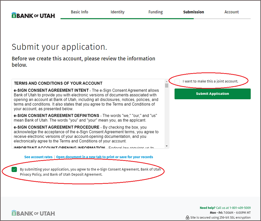
Task: Open document in a new tab link
Action: click(x=104, y=157)
